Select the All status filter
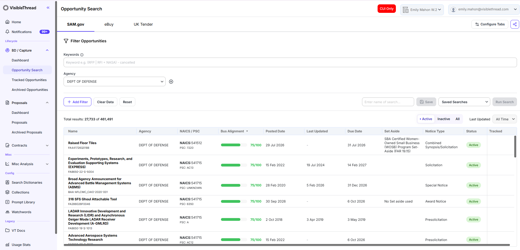 (458, 119)
